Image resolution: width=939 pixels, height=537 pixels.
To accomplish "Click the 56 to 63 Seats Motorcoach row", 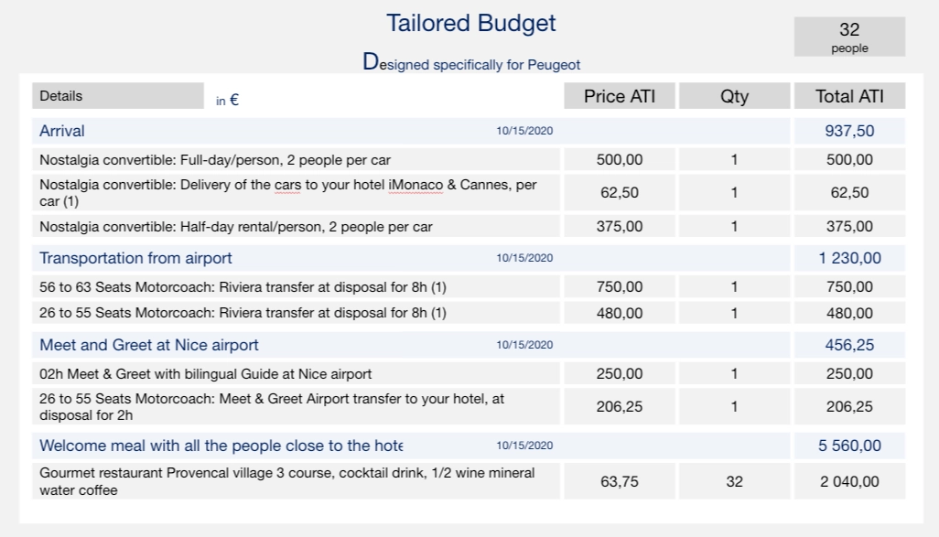I will click(243, 287).
